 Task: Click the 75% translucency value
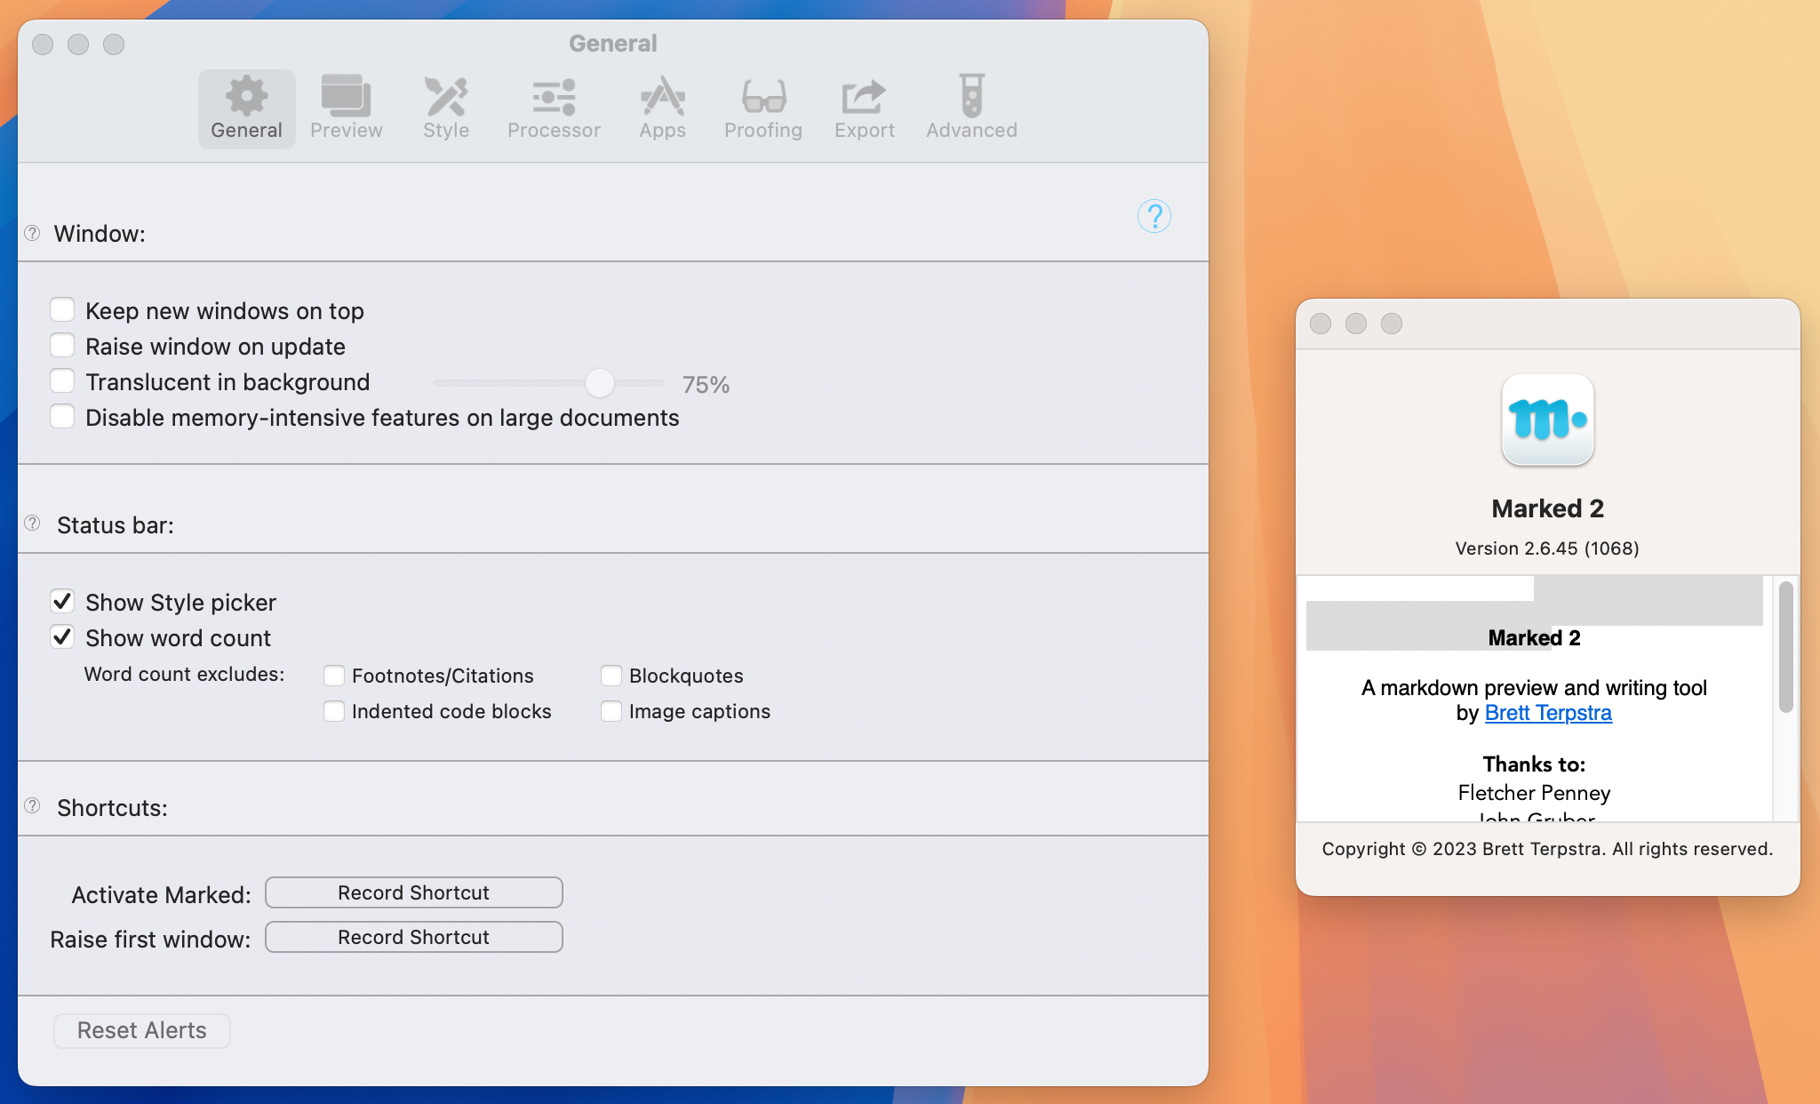[x=706, y=385]
